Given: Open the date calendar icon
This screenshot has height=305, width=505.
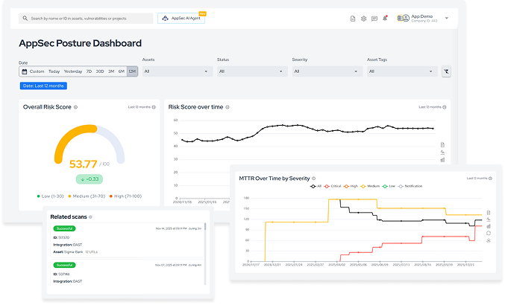Looking at the screenshot, I should [x=24, y=71].
